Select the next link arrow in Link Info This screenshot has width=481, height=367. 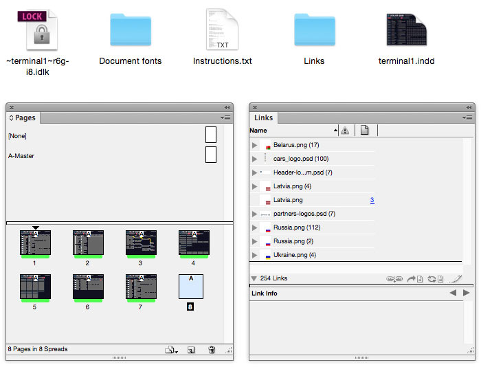point(467,293)
